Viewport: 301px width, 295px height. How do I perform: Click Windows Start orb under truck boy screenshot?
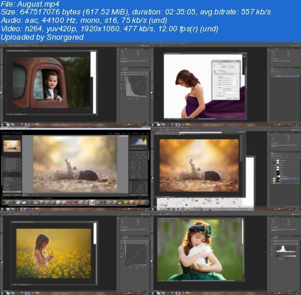point(2,125)
